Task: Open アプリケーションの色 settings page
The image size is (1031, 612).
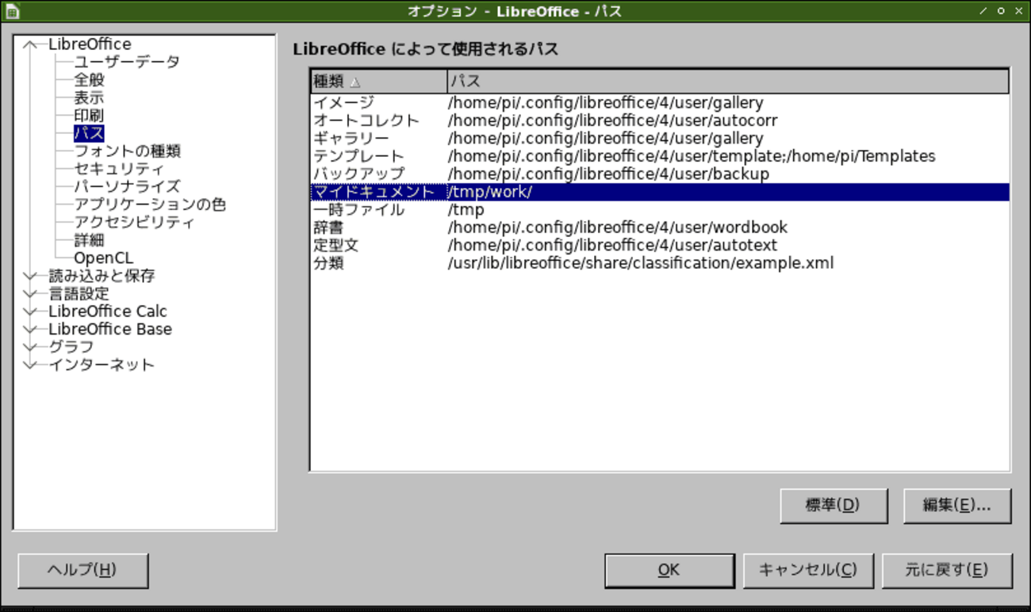Action: tap(150, 205)
